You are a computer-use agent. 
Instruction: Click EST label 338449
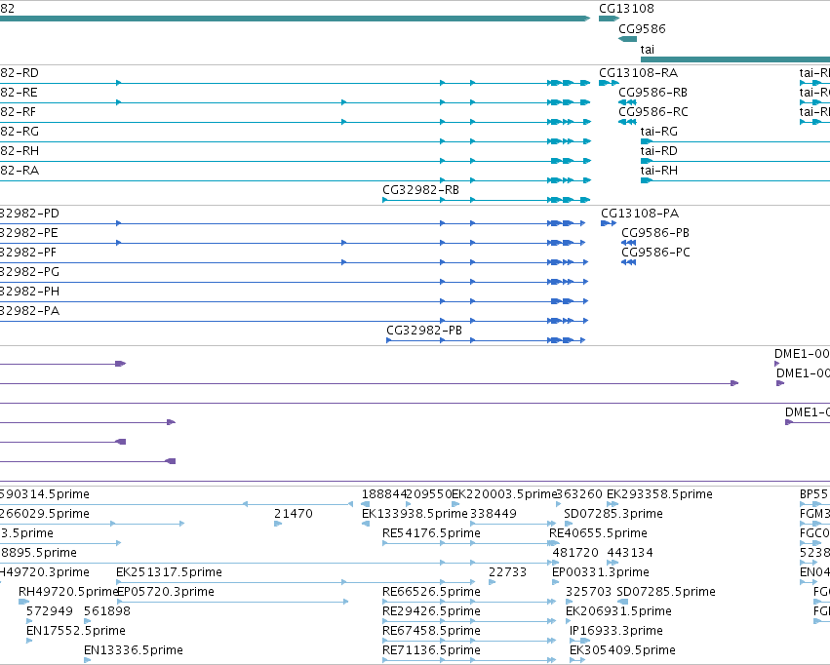point(494,514)
